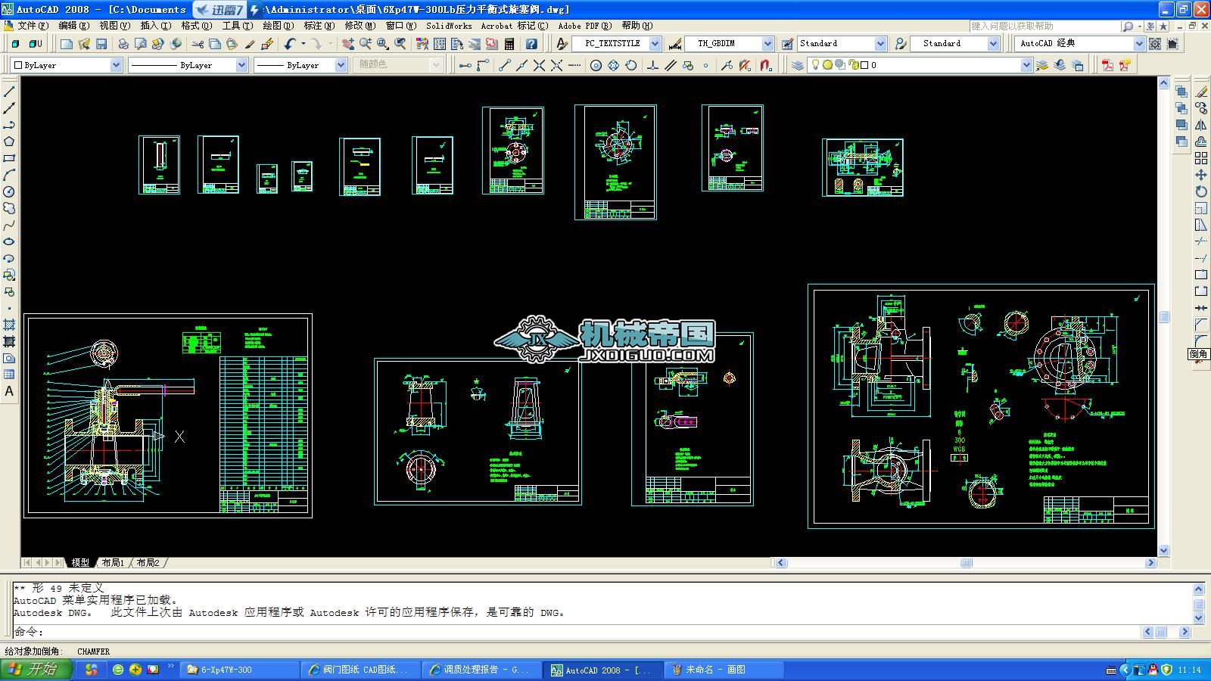Toggle layer 0 on/off lightbulb
The width and height of the screenshot is (1211, 681).
click(815, 65)
